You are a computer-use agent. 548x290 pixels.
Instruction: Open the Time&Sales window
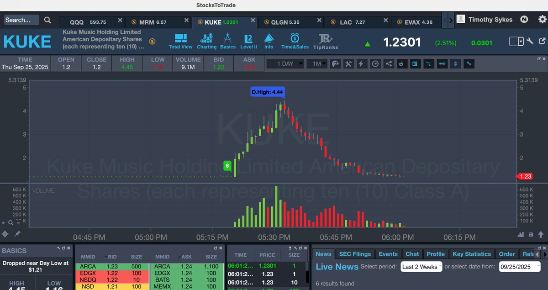point(295,41)
